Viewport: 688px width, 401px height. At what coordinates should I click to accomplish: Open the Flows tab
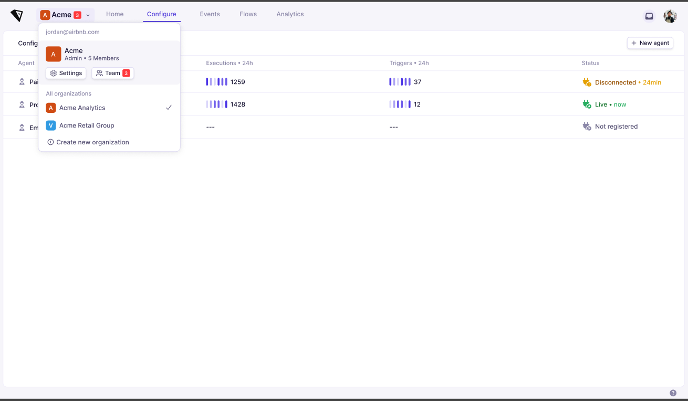(248, 14)
